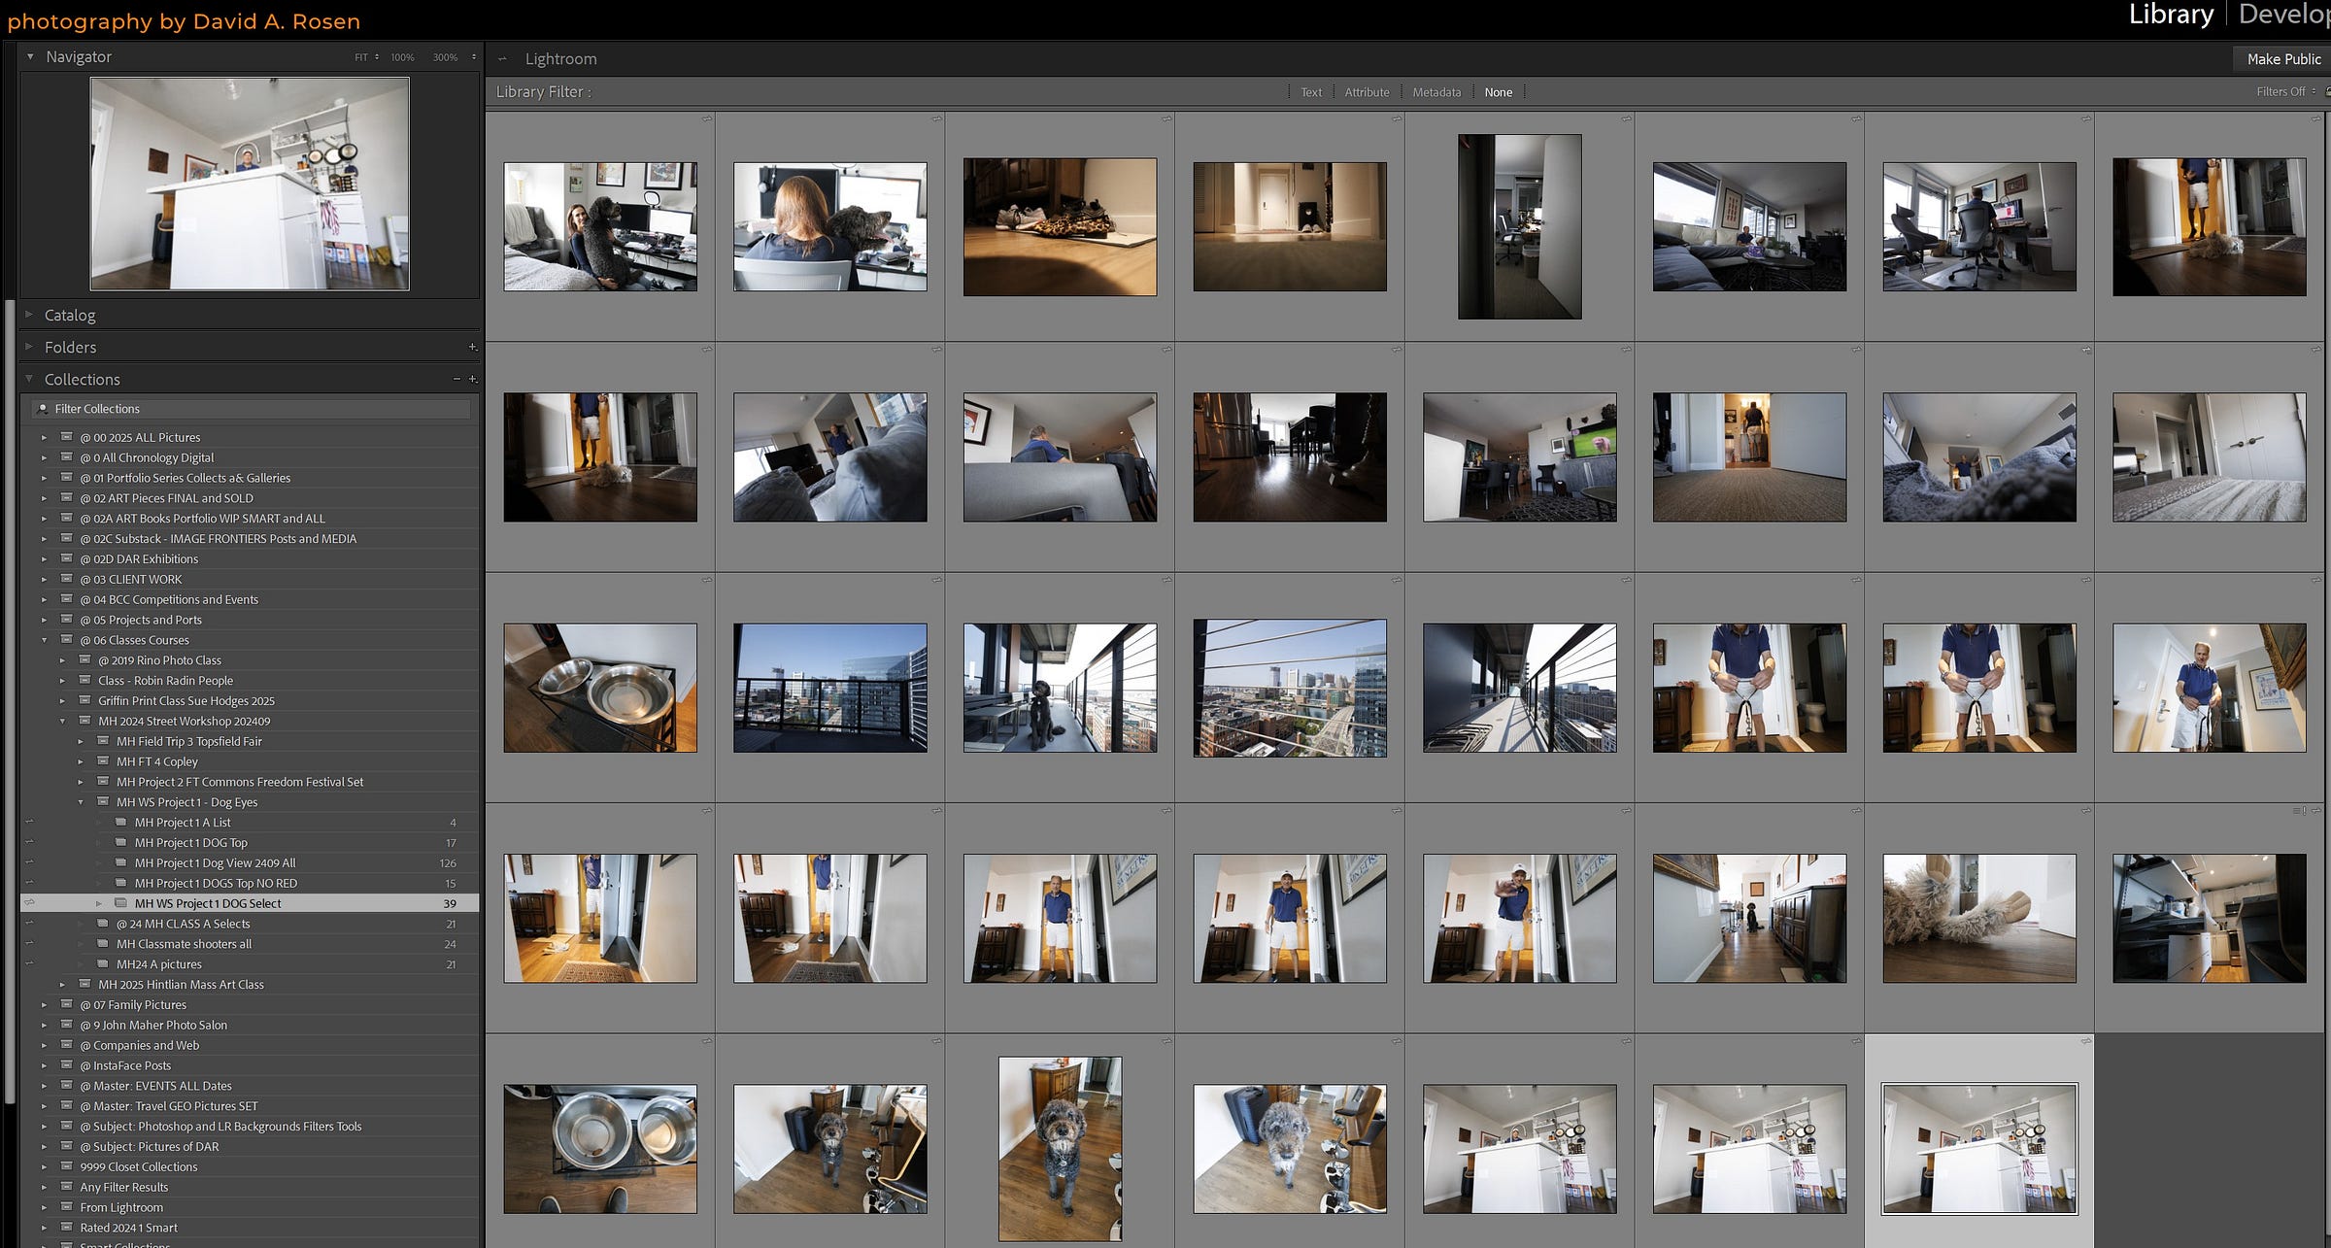
Task: Click the plus icon on the Collections header
Action: click(x=473, y=379)
